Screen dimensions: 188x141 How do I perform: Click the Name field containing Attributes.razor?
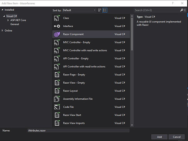[78, 130]
